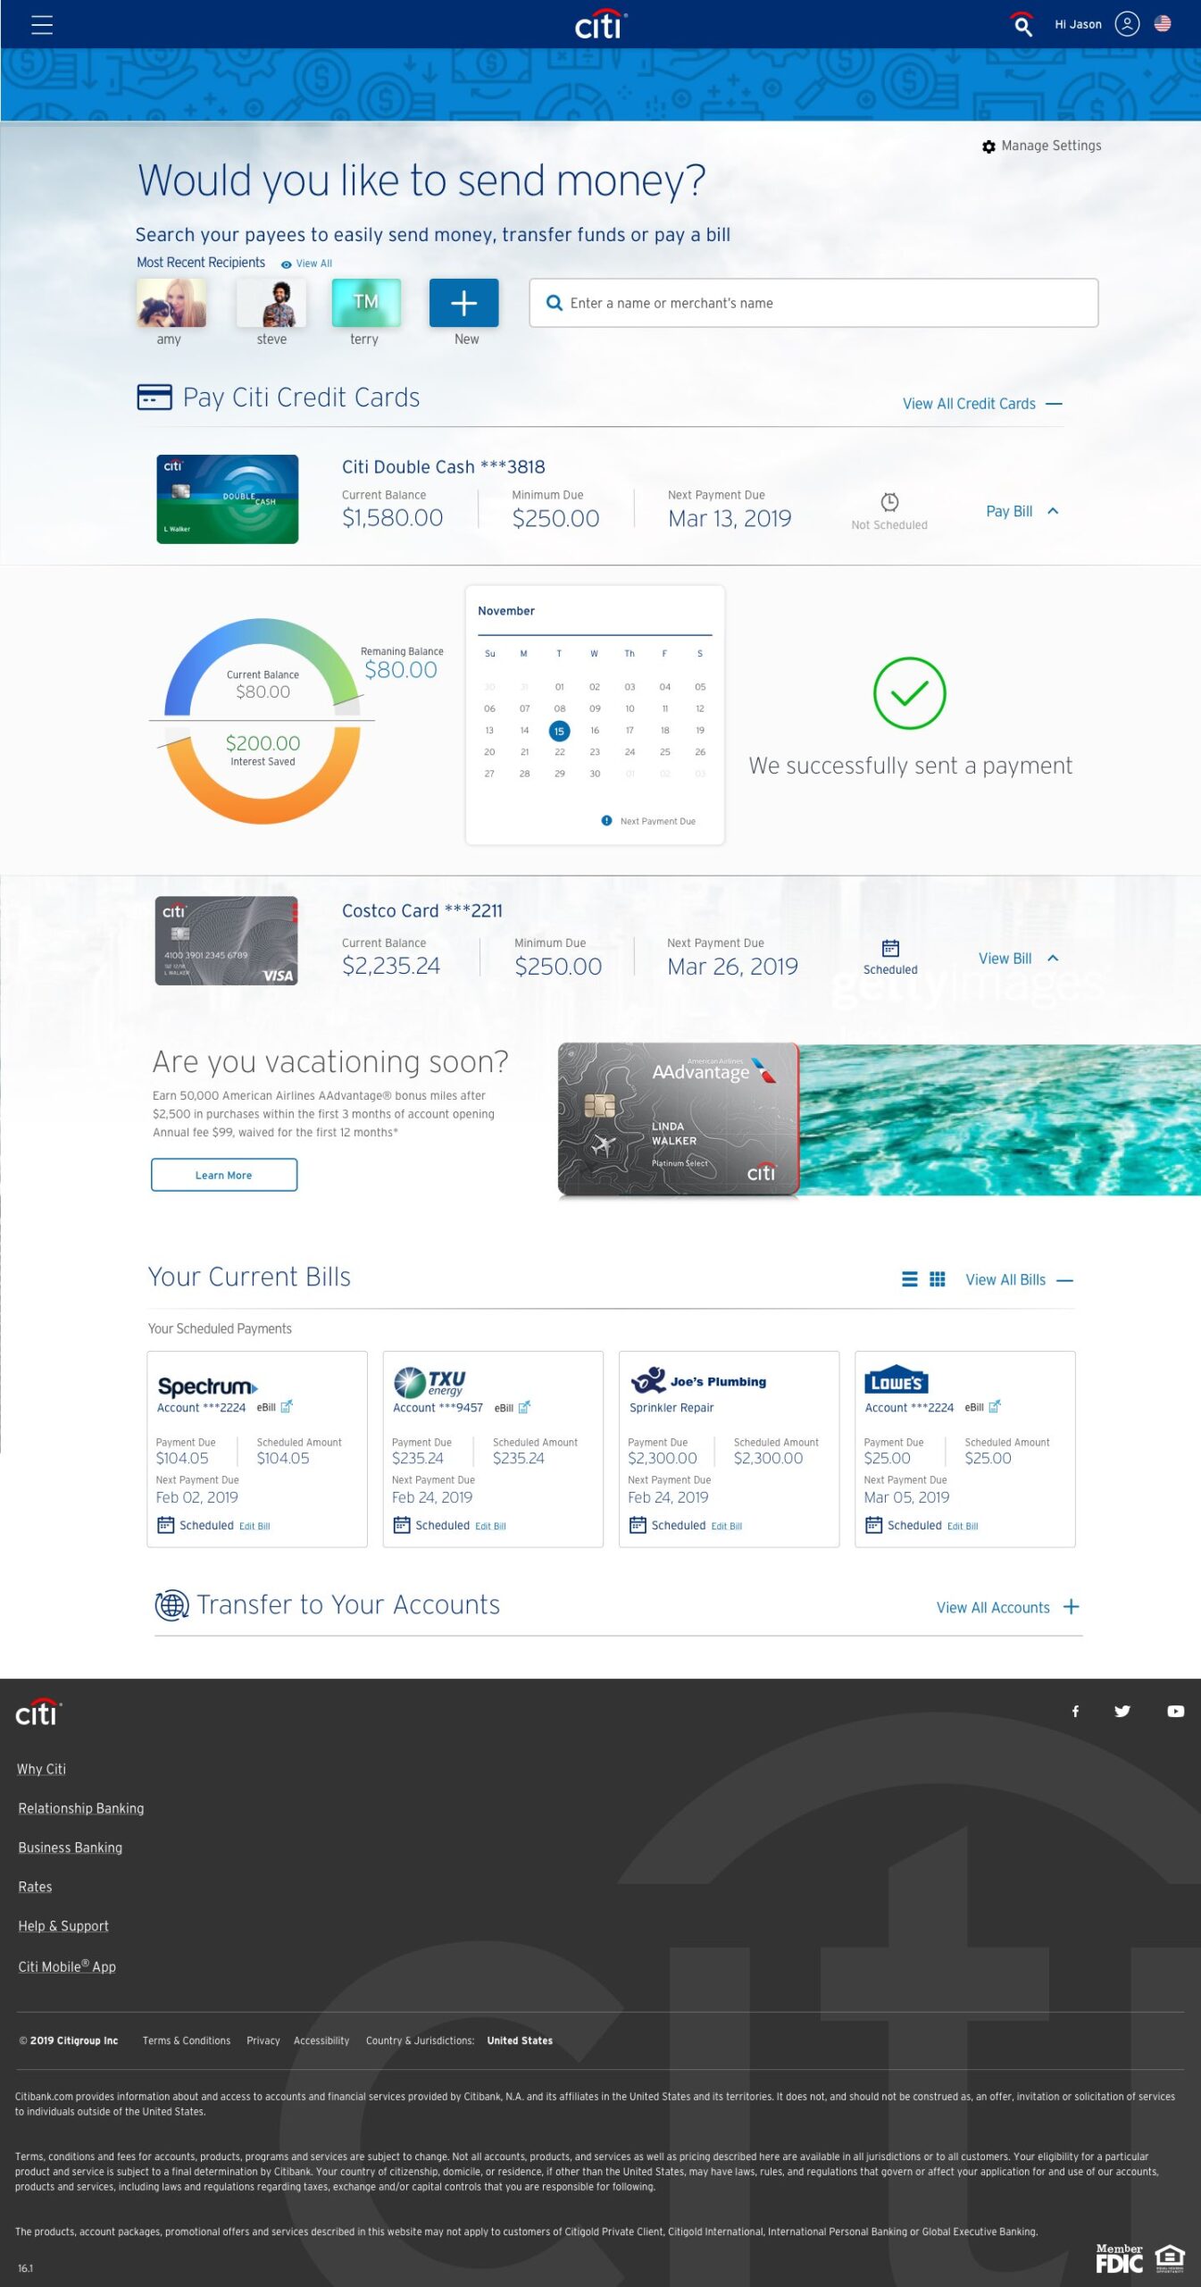Image resolution: width=1201 pixels, height=2287 pixels.
Task: Open the user profile icon
Action: 1127,24
